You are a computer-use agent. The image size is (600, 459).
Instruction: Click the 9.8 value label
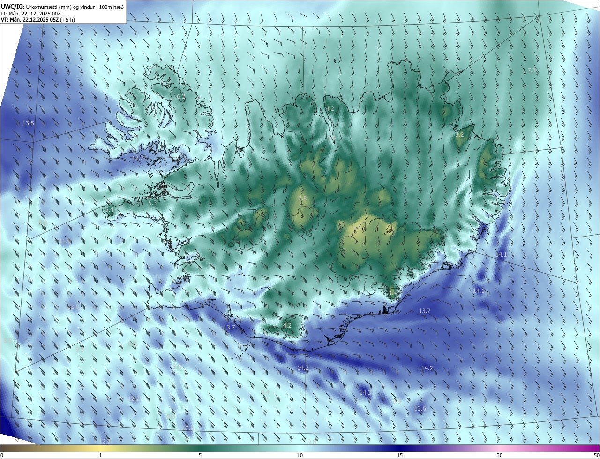312,442
